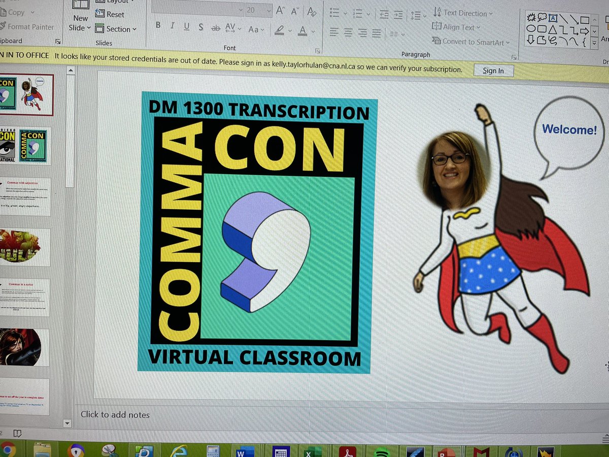Apply strikethrough formatting
The height and width of the screenshot is (457, 609).
coord(215,27)
